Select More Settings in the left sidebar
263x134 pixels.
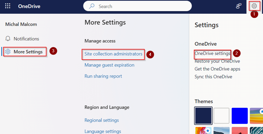tap(28, 52)
